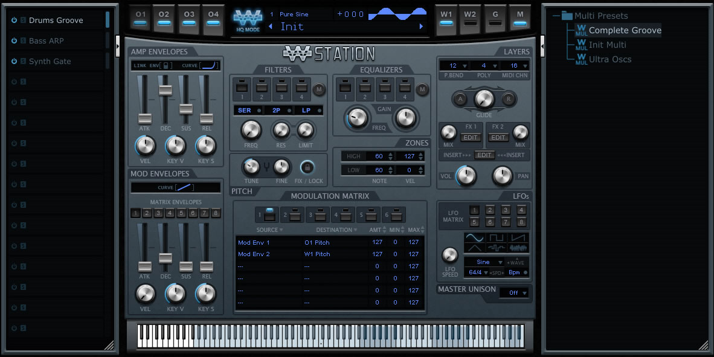
Task: Click the Equalizers M button
Action: [422, 89]
